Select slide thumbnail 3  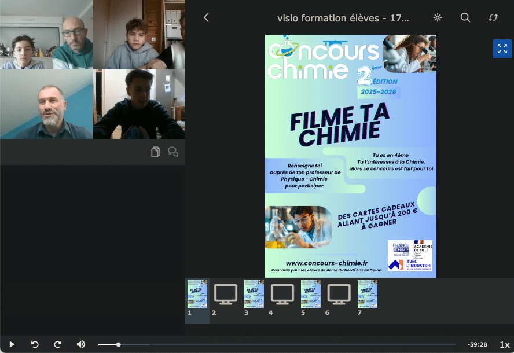pos(254,294)
